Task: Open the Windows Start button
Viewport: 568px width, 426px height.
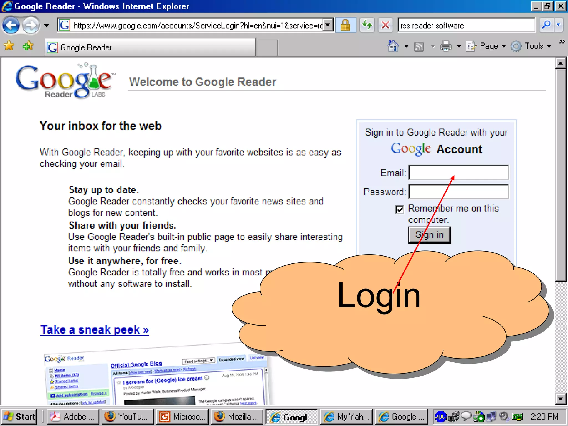Action: [x=19, y=416]
